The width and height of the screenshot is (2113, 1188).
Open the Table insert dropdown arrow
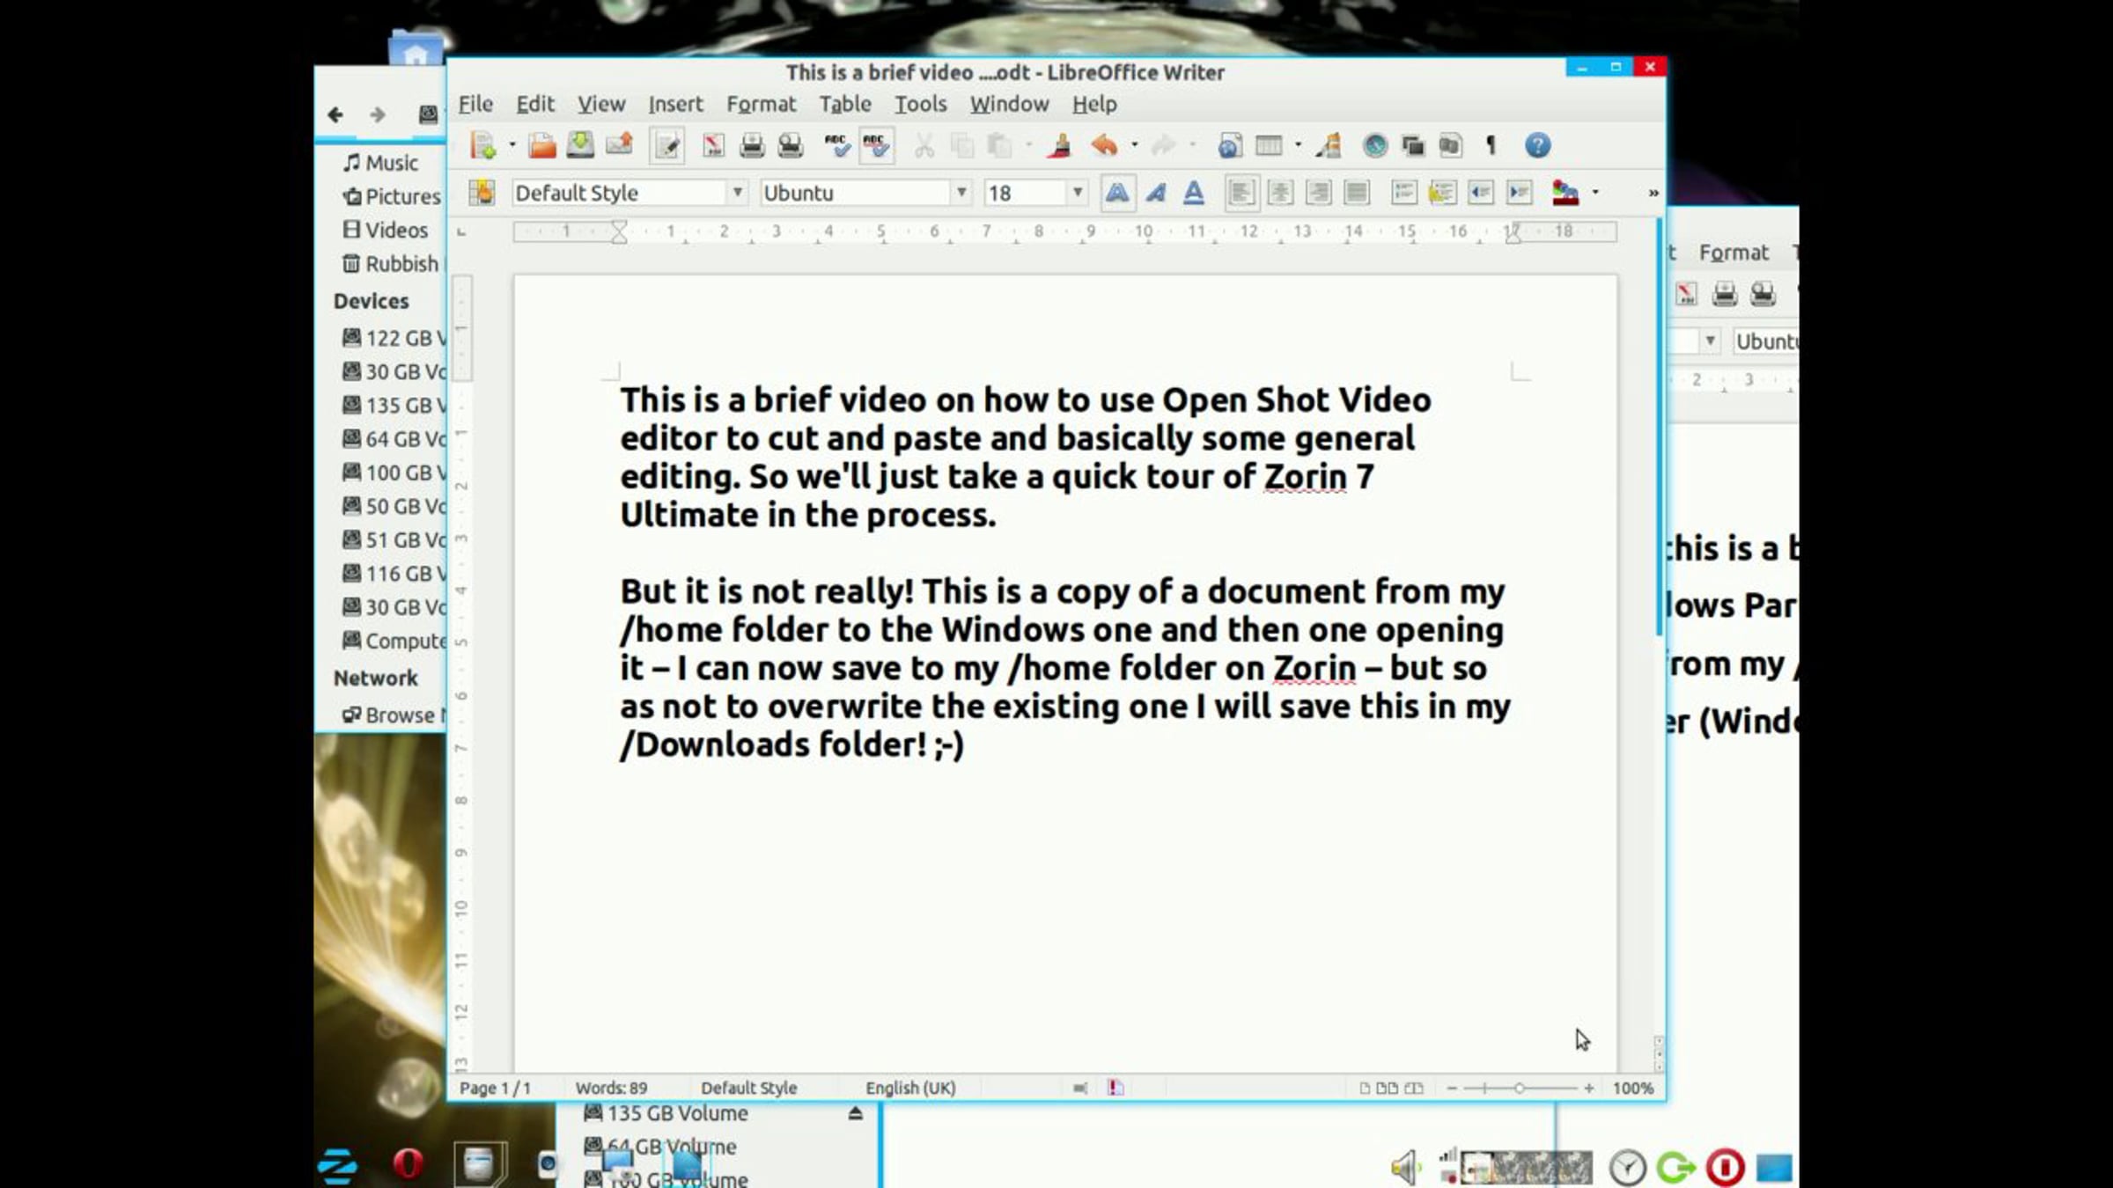click(x=1298, y=146)
